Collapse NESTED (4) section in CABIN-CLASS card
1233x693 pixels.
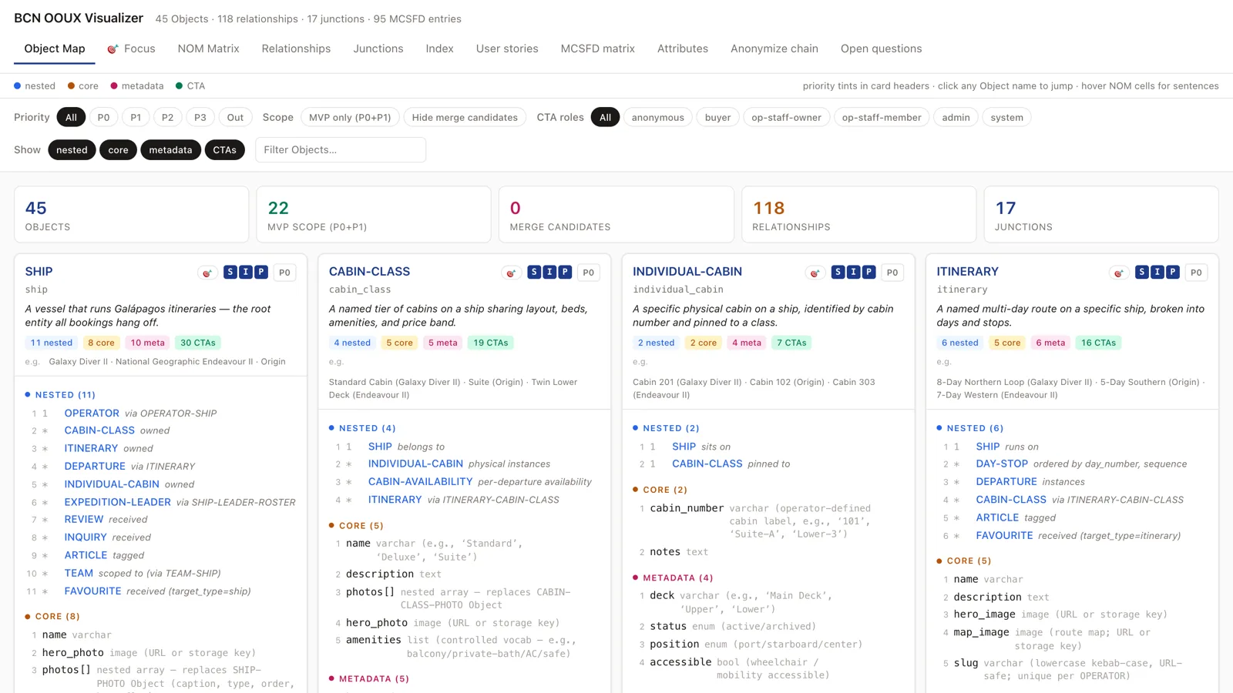click(x=362, y=428)
